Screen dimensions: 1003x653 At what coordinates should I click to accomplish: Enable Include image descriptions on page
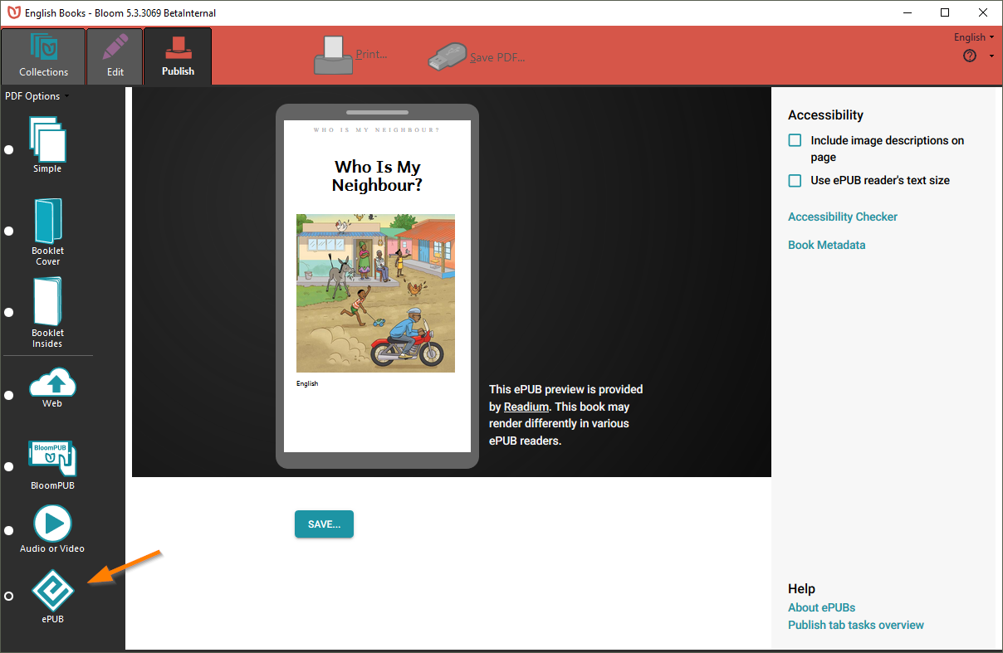click(795, 141)
